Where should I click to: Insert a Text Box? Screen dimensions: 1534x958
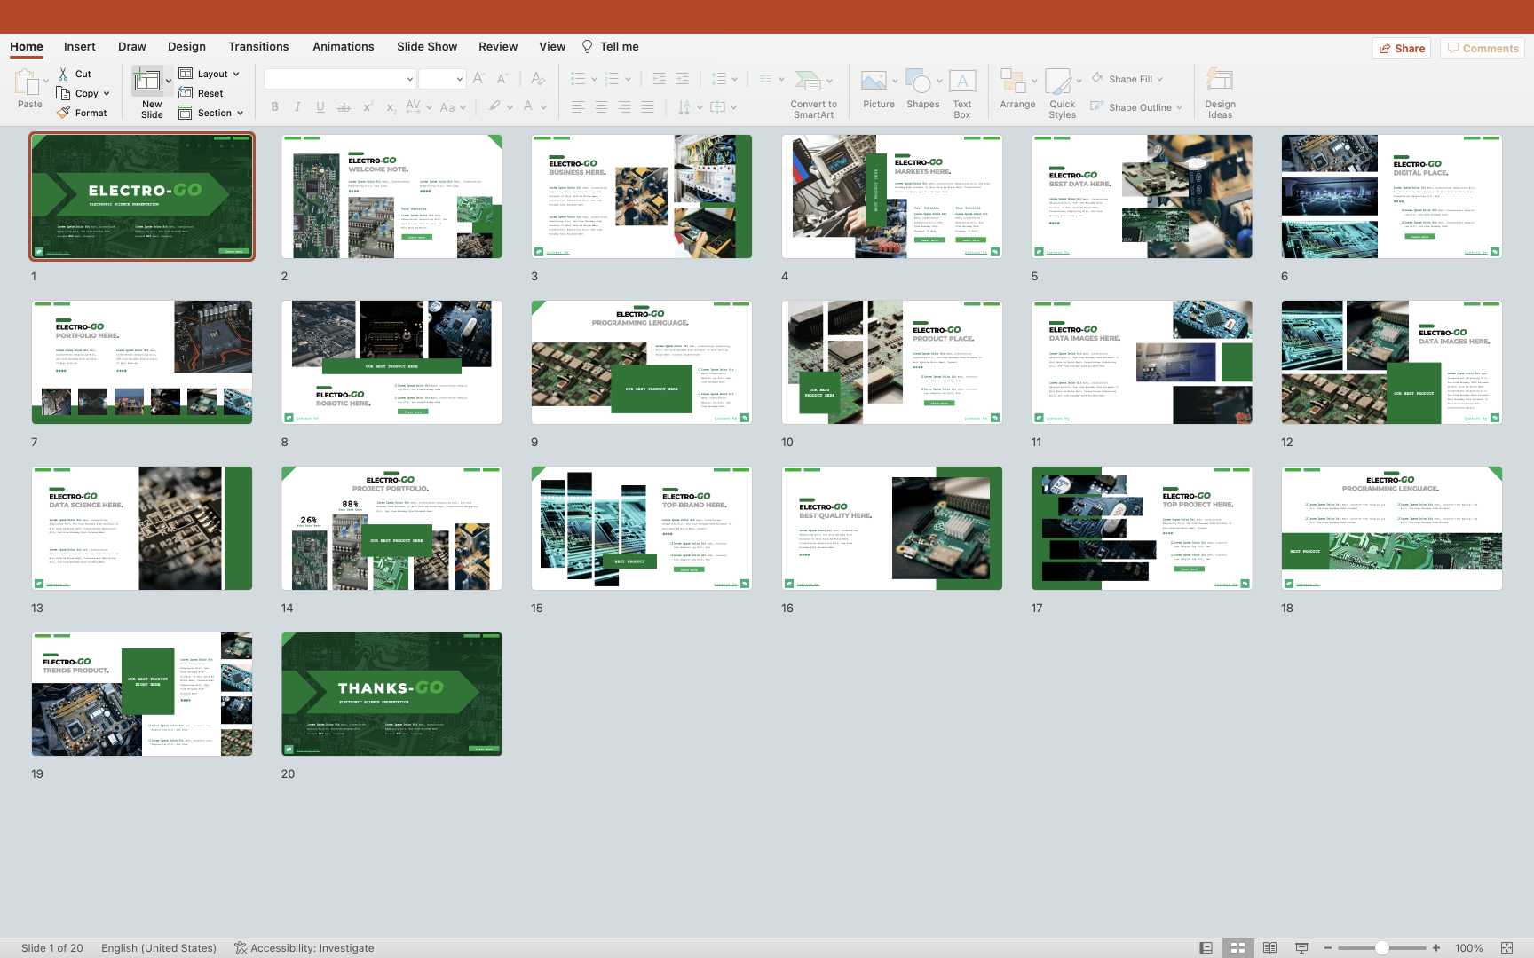click(962, 82)
